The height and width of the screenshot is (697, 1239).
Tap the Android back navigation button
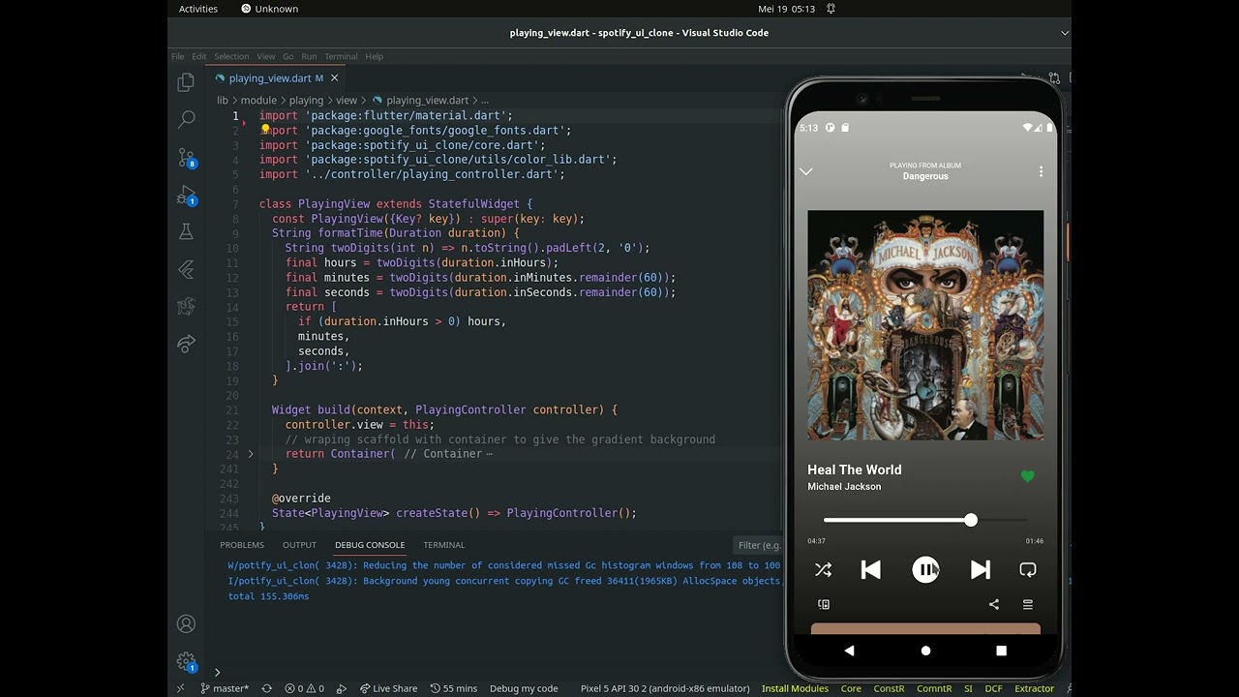(x=849, y=651)
